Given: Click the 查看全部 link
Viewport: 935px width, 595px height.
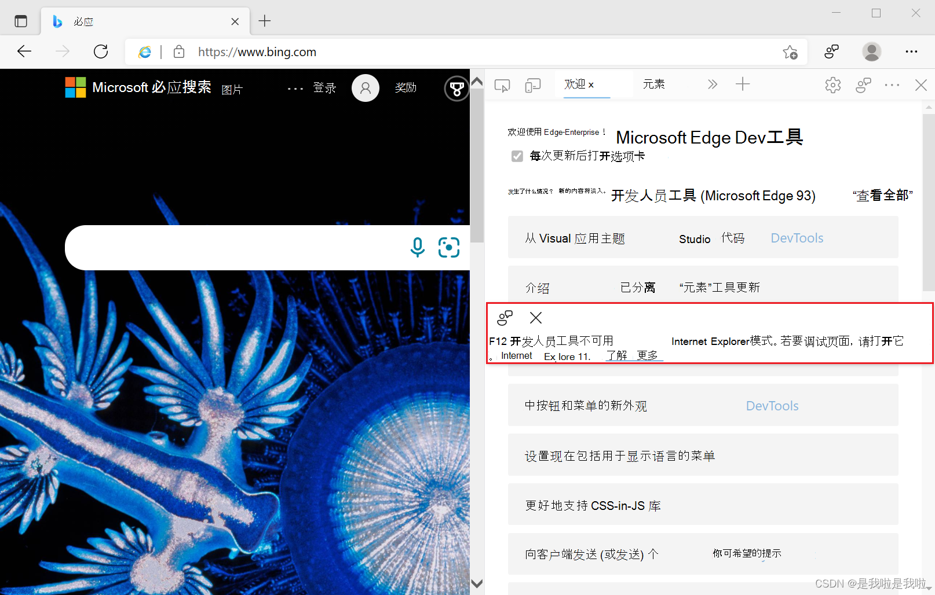Looking at the screenshot, I should pyautogui.click(x=883, y=196).
